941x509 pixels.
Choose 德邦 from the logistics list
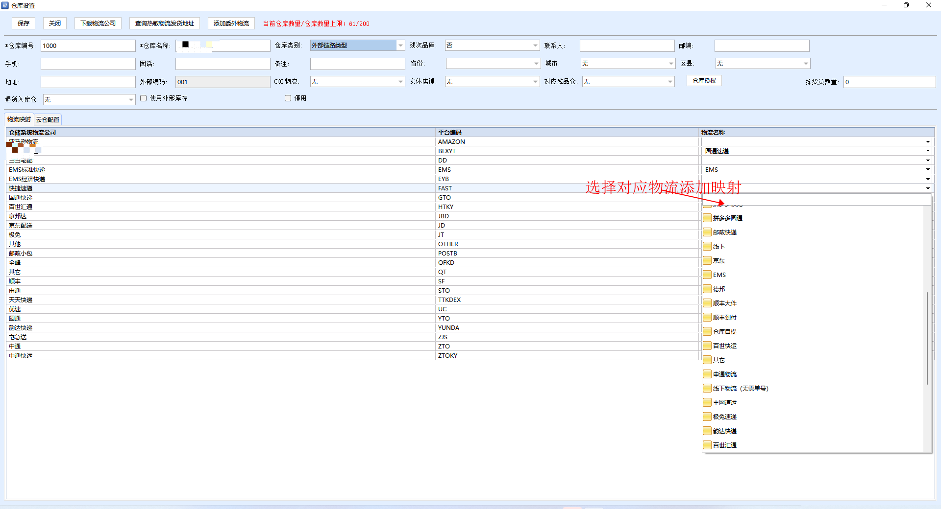718,289
